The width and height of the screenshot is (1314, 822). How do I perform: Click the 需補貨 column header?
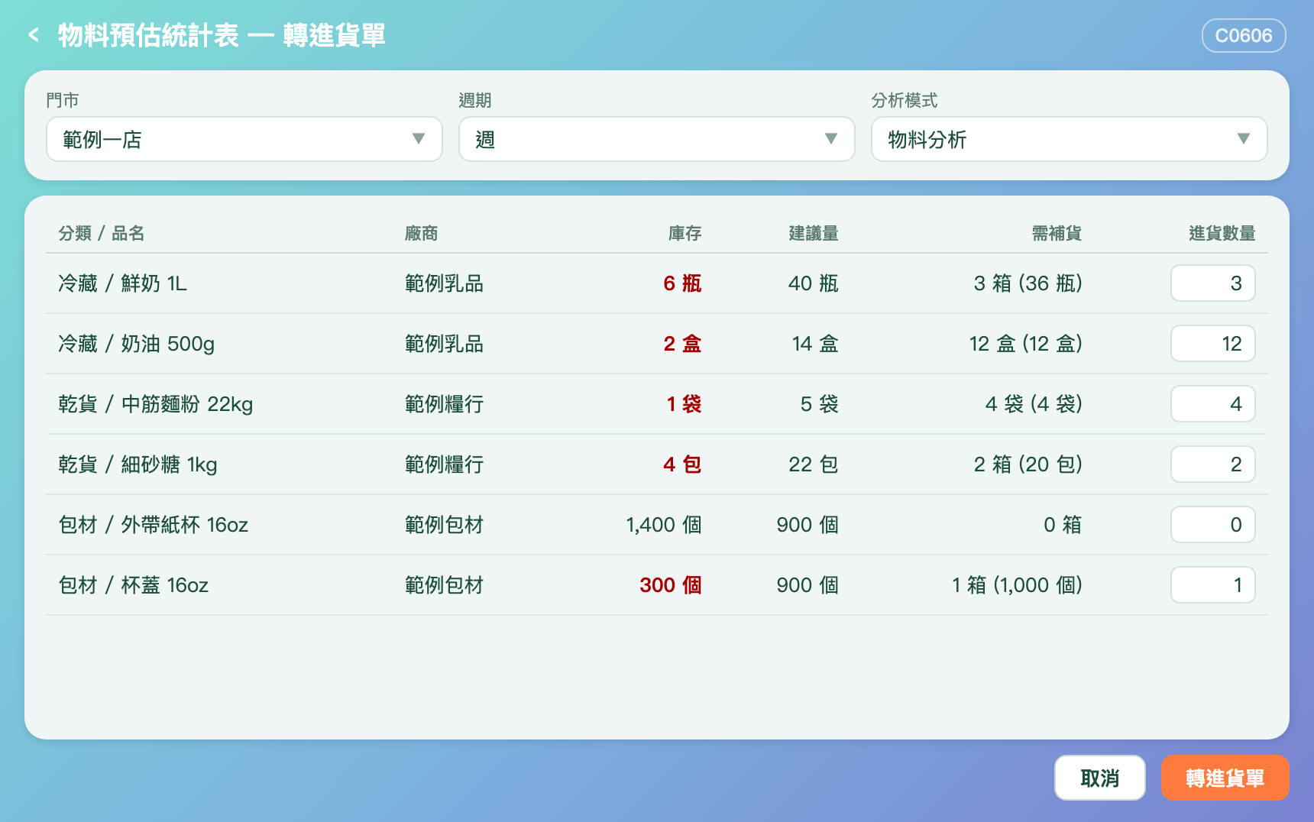tap(1057, 233)
